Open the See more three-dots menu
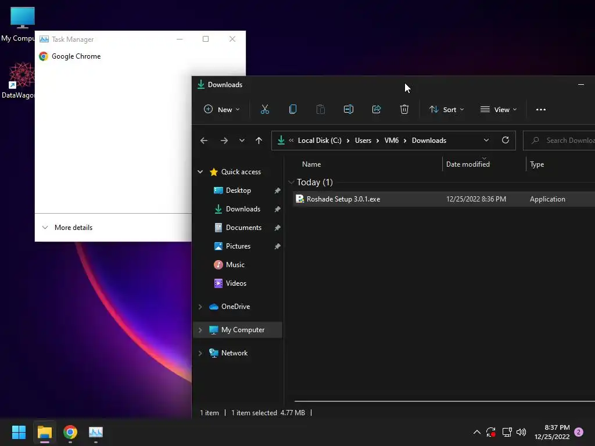595x446 pixels. 541,110
